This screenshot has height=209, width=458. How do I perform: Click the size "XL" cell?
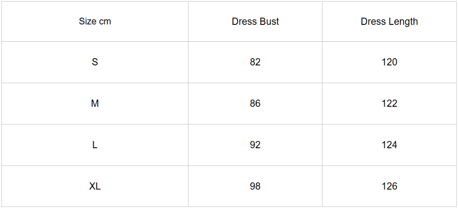(95, 186)
